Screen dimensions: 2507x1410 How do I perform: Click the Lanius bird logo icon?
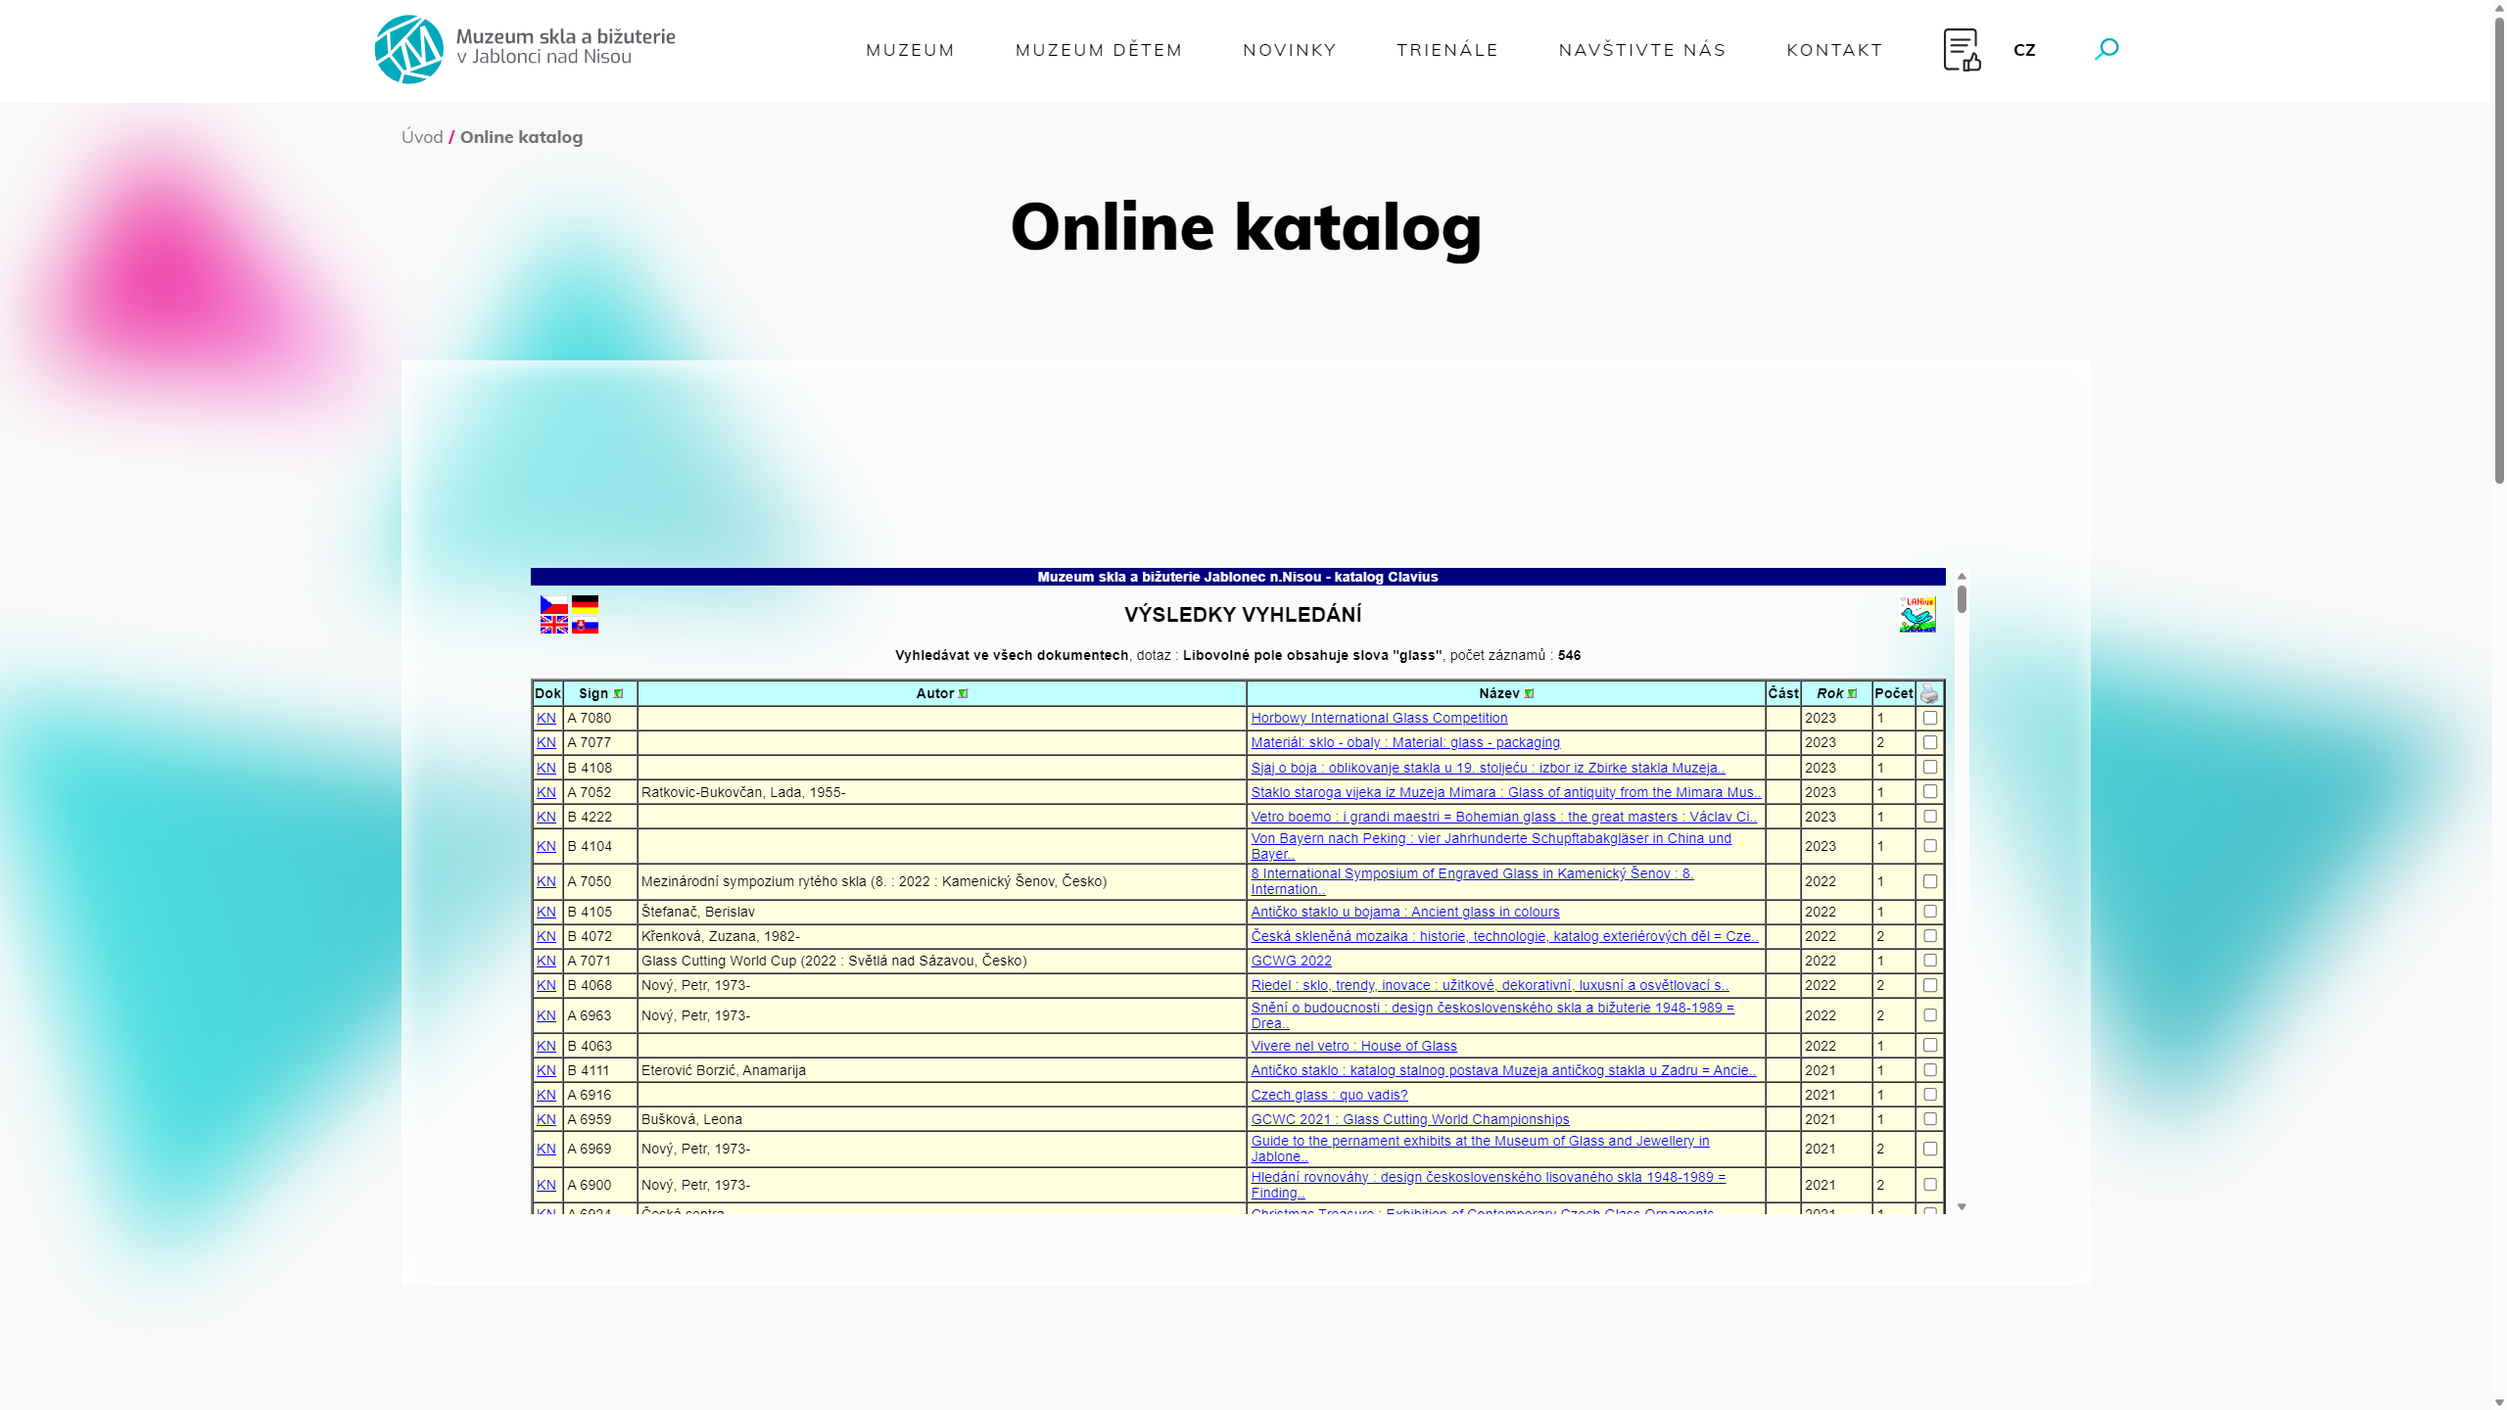click(x=1917, y=615)
